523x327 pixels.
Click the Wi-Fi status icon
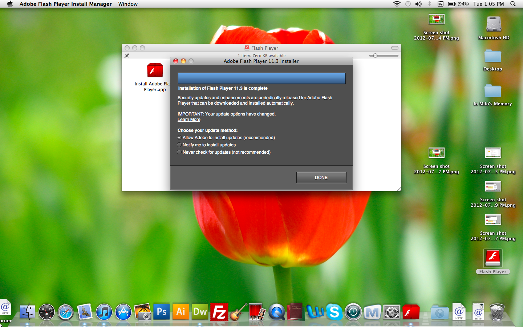397,4
